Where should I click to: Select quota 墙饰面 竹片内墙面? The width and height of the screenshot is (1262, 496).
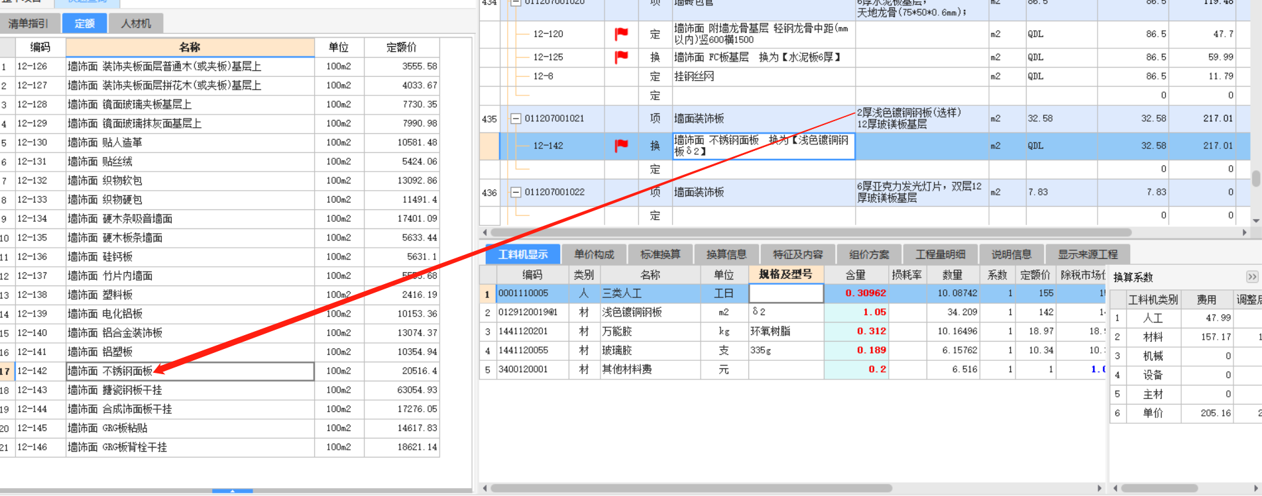190,275
